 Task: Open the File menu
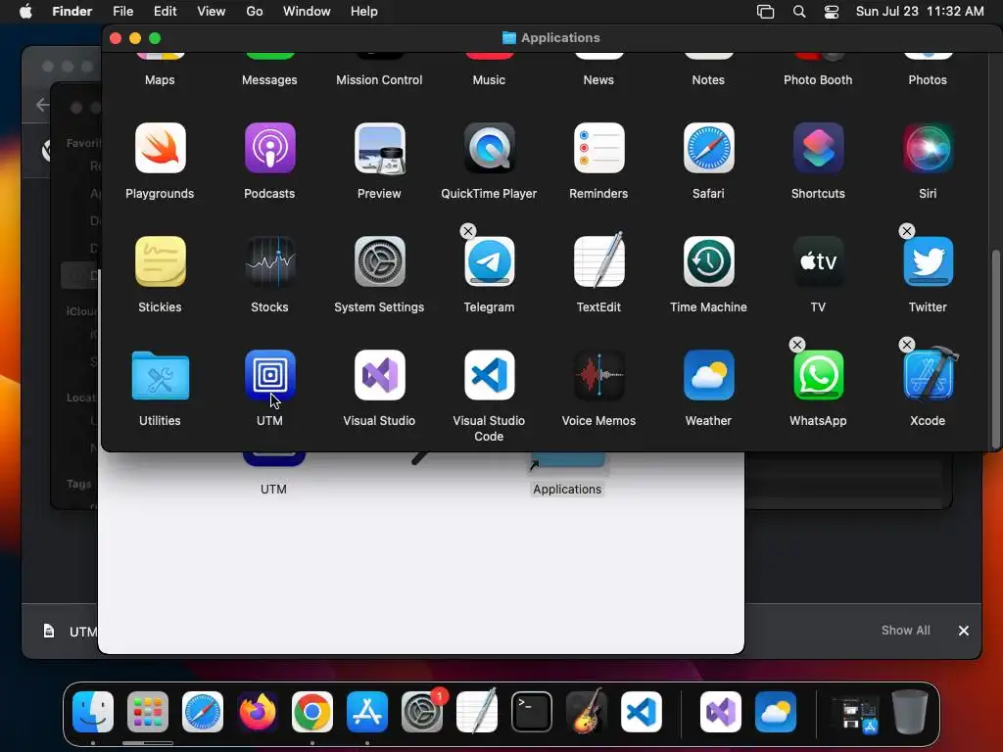[x=122, y=12]
